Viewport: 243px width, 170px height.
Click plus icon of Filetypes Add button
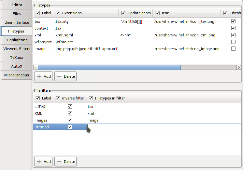pos(39,76)
